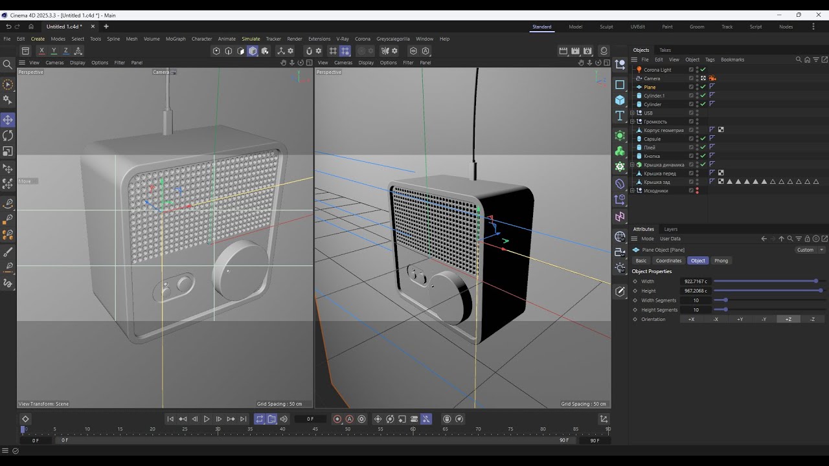
Task: Select the Rotate tool in the left toolbar
Action: (8, 135)
